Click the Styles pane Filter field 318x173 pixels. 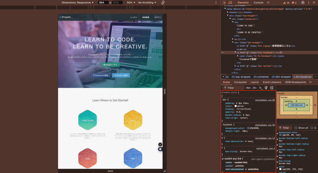click(233, 88)
